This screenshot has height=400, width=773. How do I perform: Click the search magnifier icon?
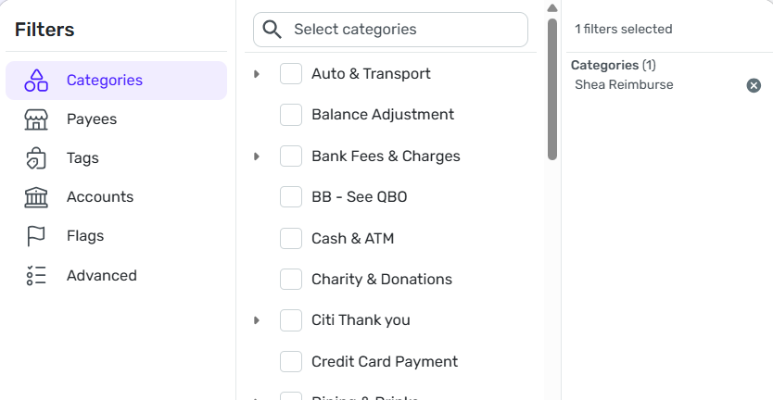coord(272,30)
